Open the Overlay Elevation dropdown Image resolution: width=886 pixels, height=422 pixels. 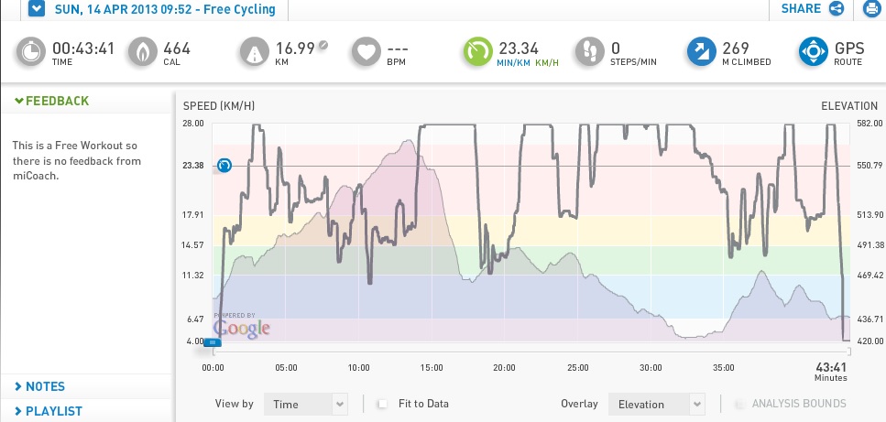tap(657, 404)
